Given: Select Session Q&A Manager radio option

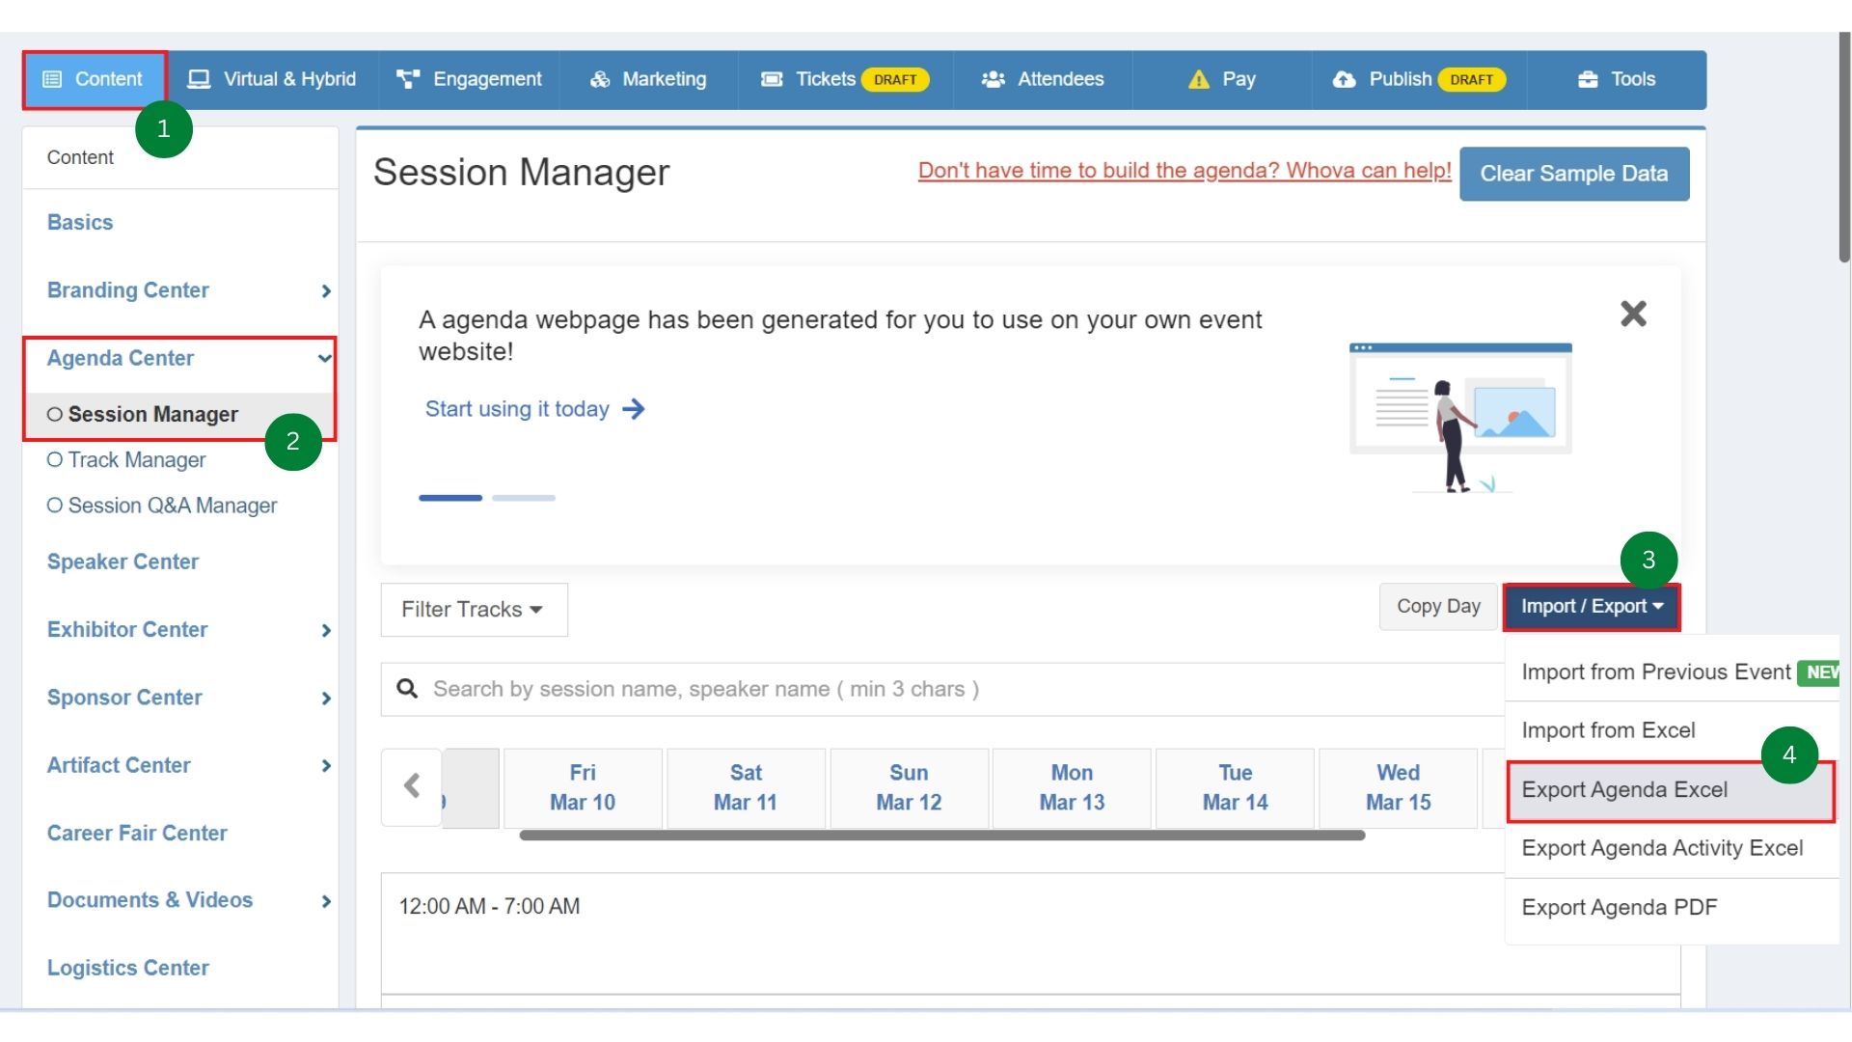Looking at the screenshot, I should [x=55, y=506].
